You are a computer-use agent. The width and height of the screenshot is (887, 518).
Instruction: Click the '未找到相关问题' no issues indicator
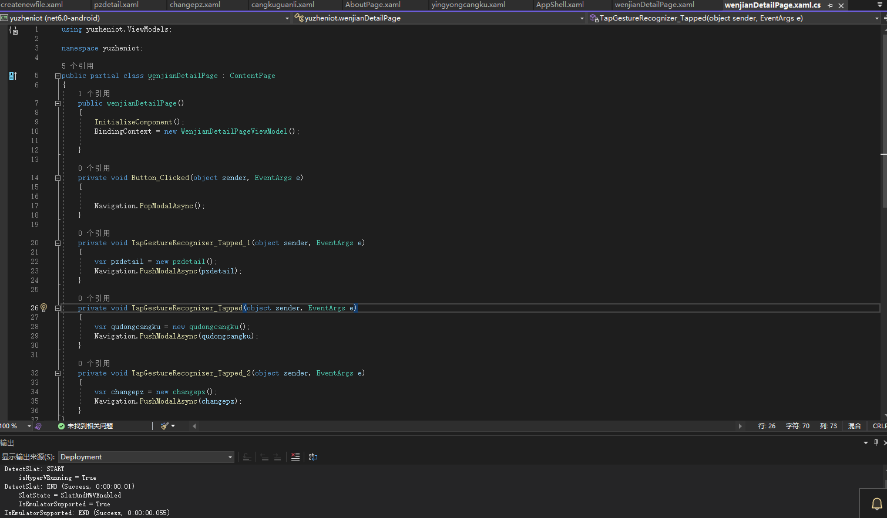[86, 426]
